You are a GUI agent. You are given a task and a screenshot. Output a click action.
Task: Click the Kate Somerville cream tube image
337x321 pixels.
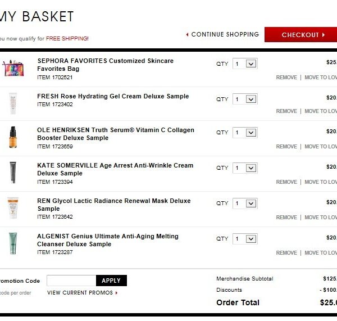tap(13, 172)
